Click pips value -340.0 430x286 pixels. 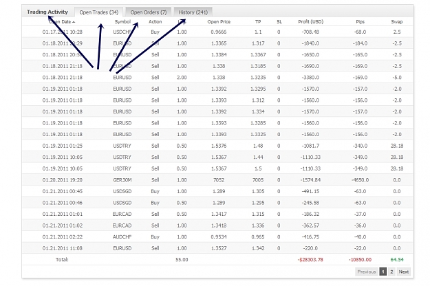(360, 146)
